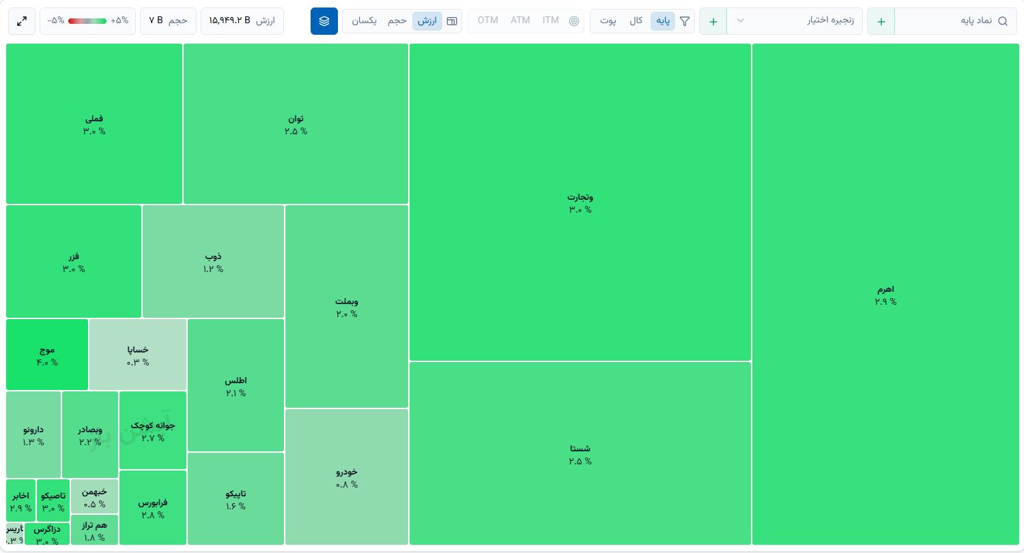The width and height of the screenshot is (1024, 553).
Task: Open the تاصیکو tile
Action: pyautogui.click(x=53, y=500)
